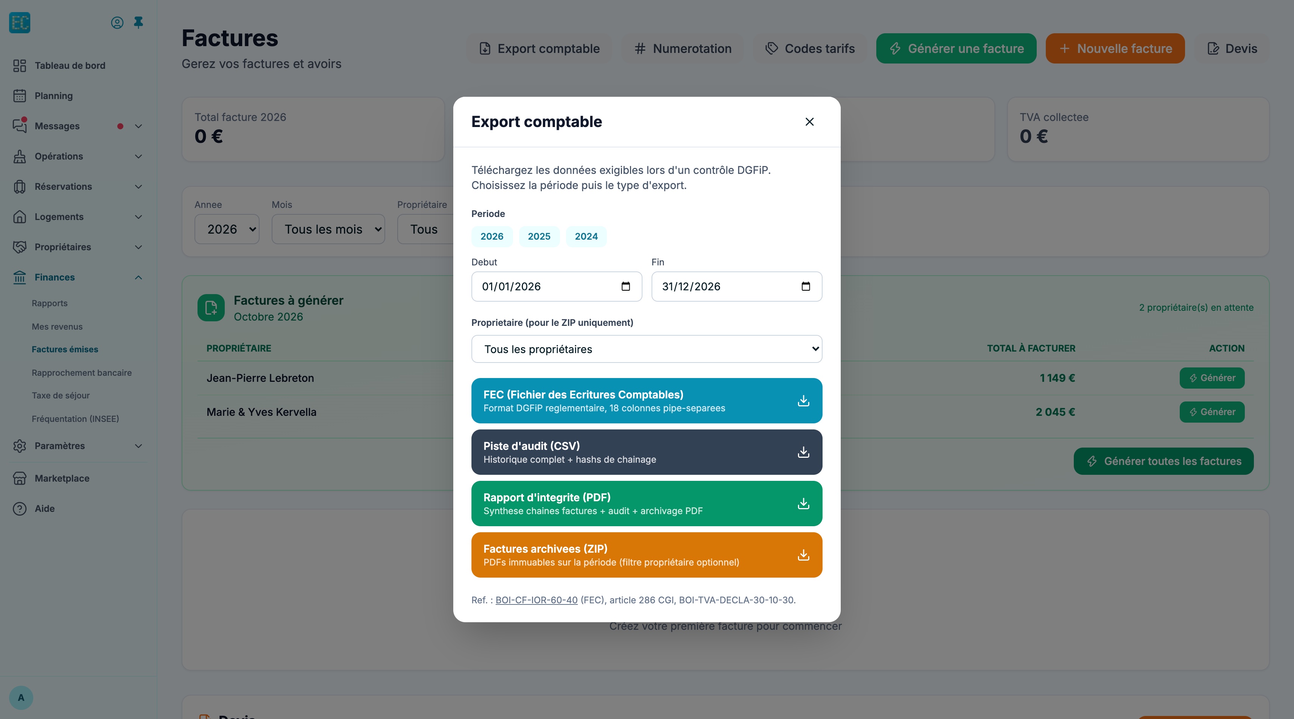Click download icon on Piste d'audit CSV

803,452
